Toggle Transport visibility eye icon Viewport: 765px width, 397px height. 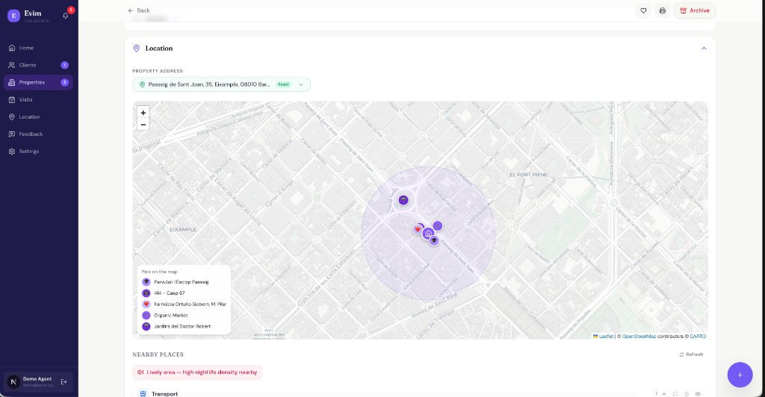699,393
